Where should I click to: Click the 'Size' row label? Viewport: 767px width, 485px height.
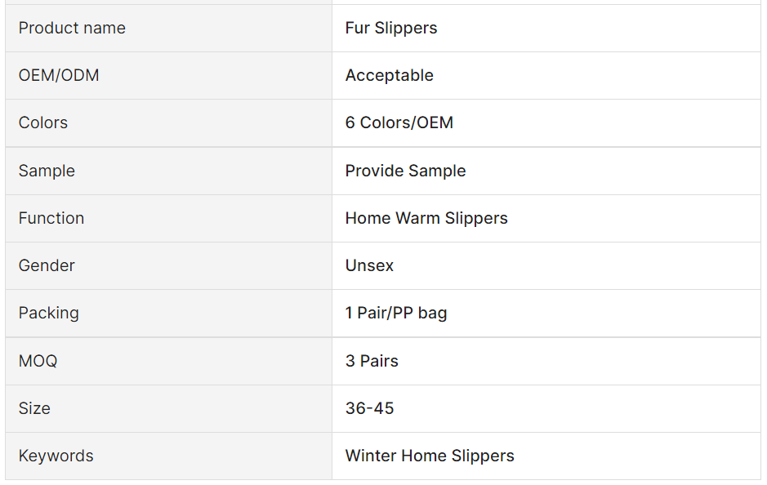(x=34, y=408)
